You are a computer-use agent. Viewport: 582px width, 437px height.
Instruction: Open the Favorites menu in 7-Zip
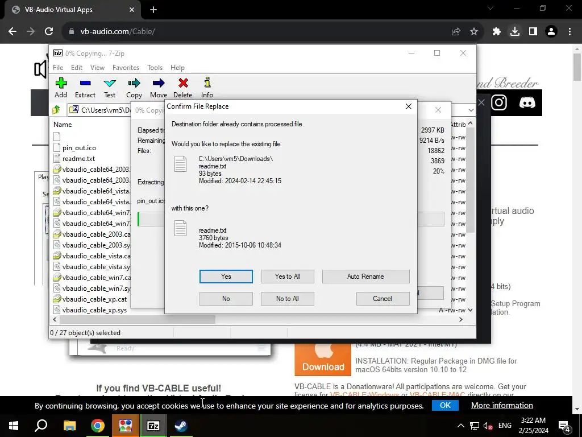126,68
